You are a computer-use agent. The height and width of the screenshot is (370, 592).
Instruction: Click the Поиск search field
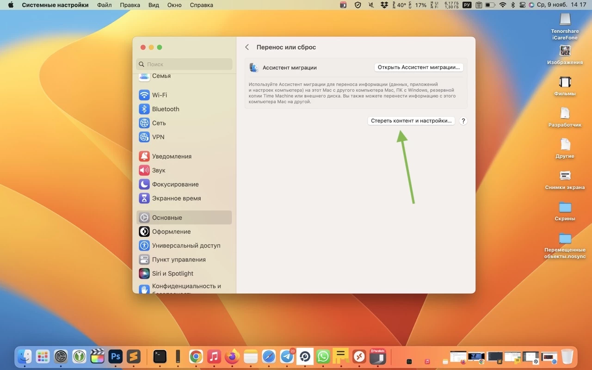pyautogui.click(x=184, y=64)
